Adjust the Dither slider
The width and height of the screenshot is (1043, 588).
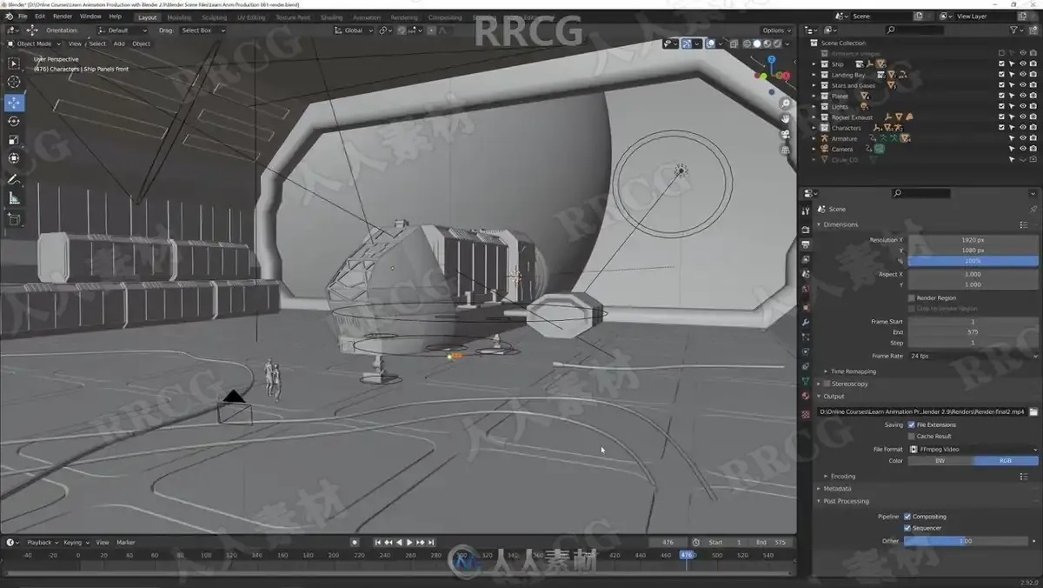pyautogui.click(x=966, y=540)
